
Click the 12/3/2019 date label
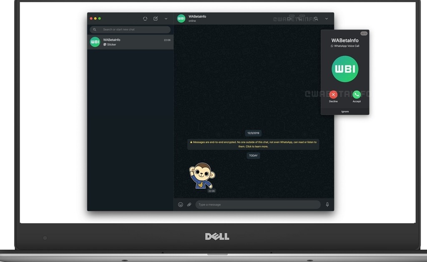pos(253,133)
